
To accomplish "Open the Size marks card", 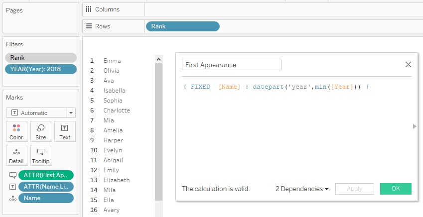I will tap(41, 131).
